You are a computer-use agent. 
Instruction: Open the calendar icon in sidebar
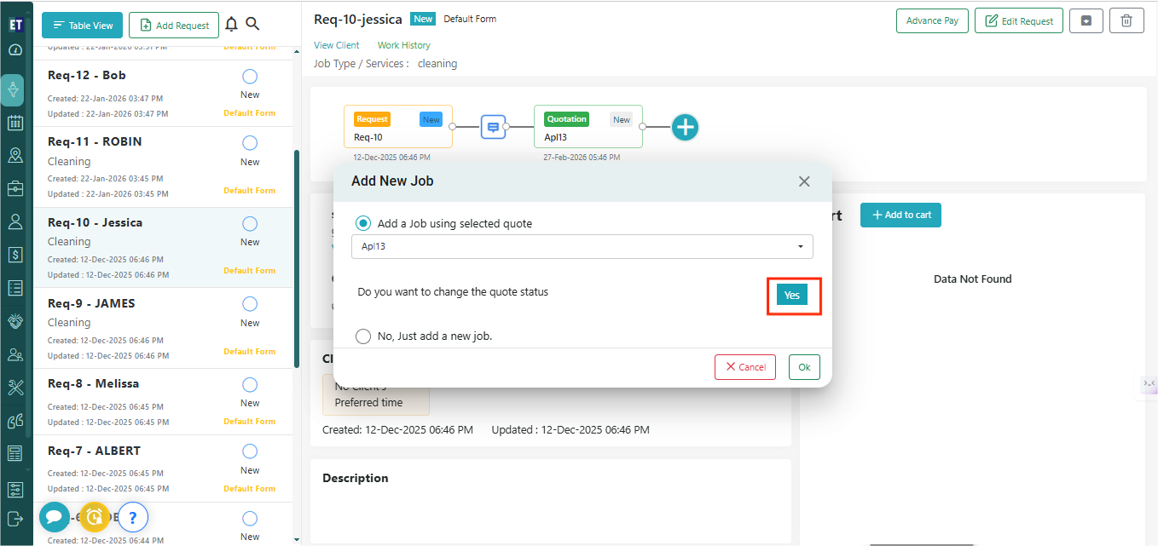[x=14, y=123]
